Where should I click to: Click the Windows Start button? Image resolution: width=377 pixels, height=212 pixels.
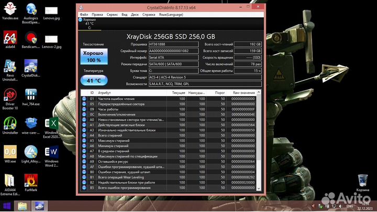pos(7,206)
